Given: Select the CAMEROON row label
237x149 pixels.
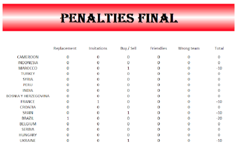Looking at the screenshot, I should pyautogui.click(x=28, y=57).
